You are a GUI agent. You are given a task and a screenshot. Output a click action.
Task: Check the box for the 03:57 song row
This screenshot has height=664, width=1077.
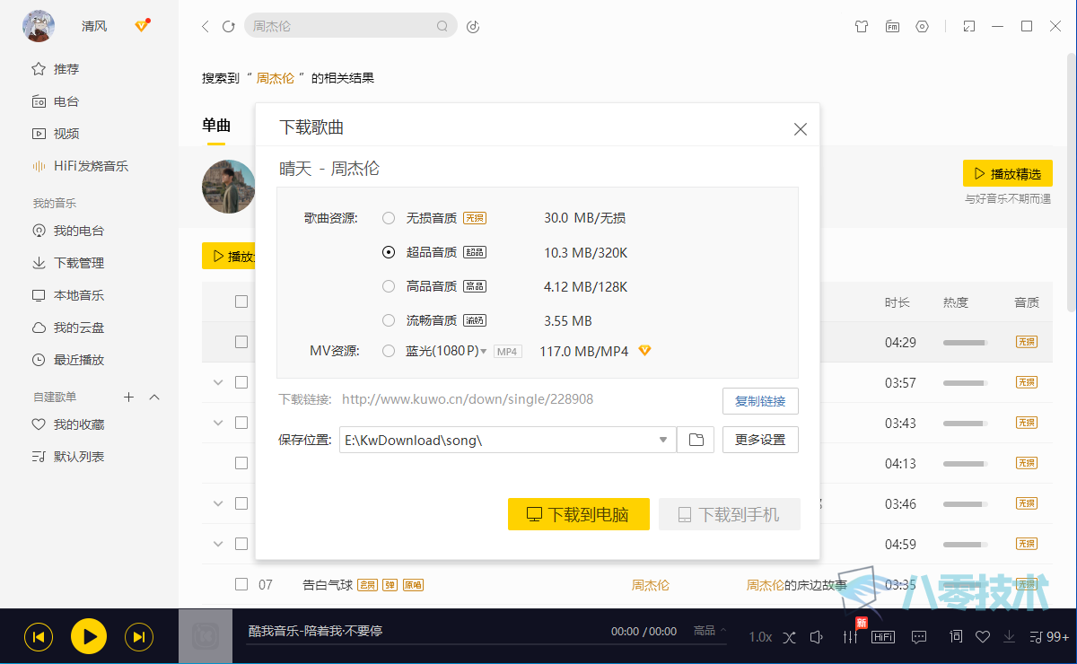click(241, 382)
